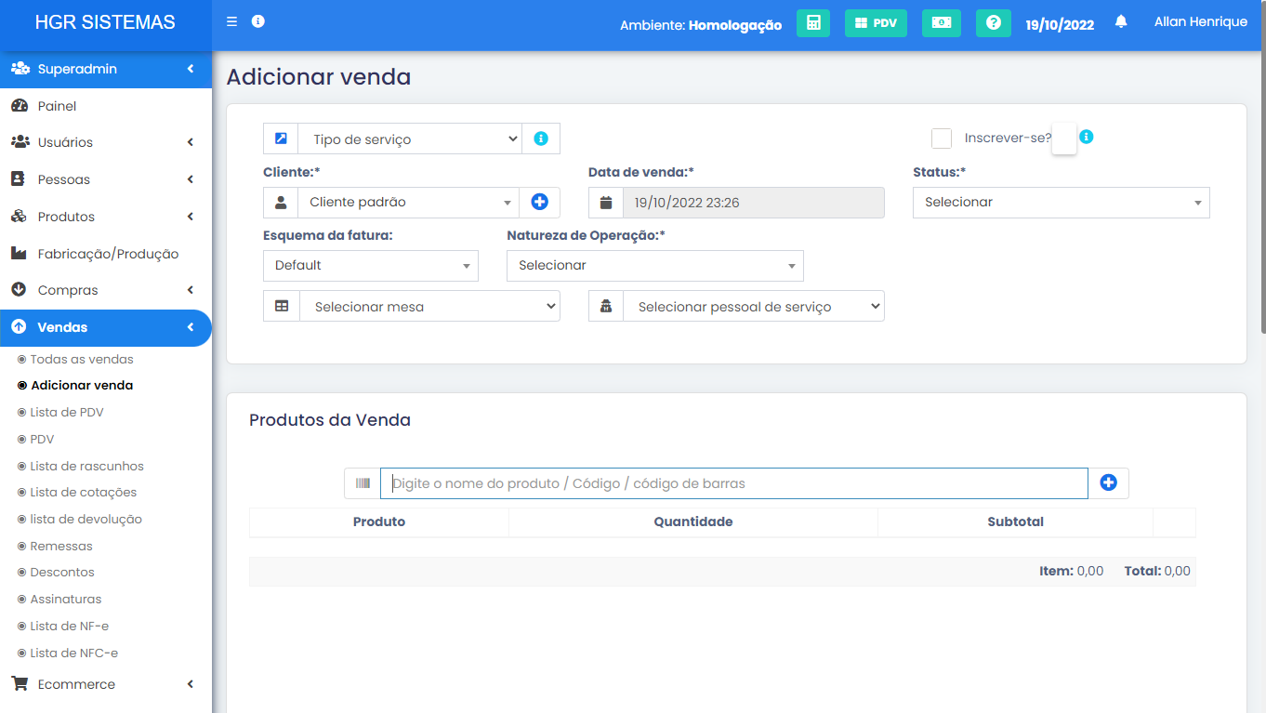Expand the Produtos sidebar menu
The width and height of the screenshot is (1266, 713).
click(105, 217)
